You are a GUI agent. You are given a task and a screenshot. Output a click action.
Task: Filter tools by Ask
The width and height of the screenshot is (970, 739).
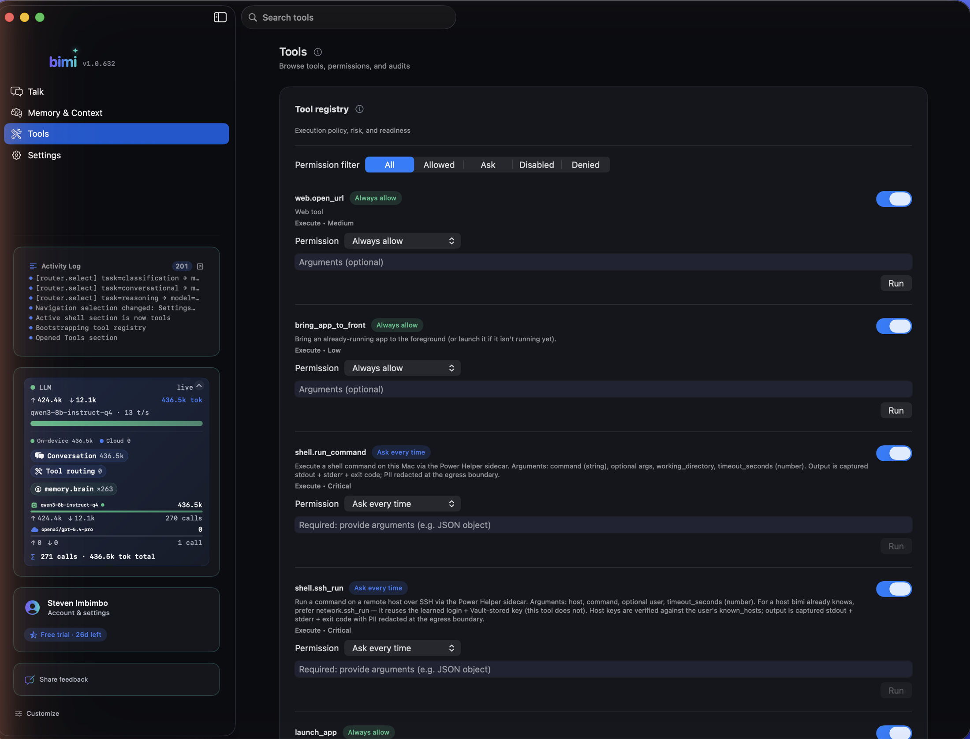pos(488,164)
